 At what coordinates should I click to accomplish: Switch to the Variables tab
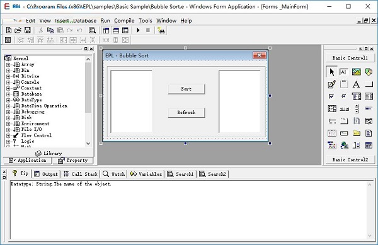[146, 174]
